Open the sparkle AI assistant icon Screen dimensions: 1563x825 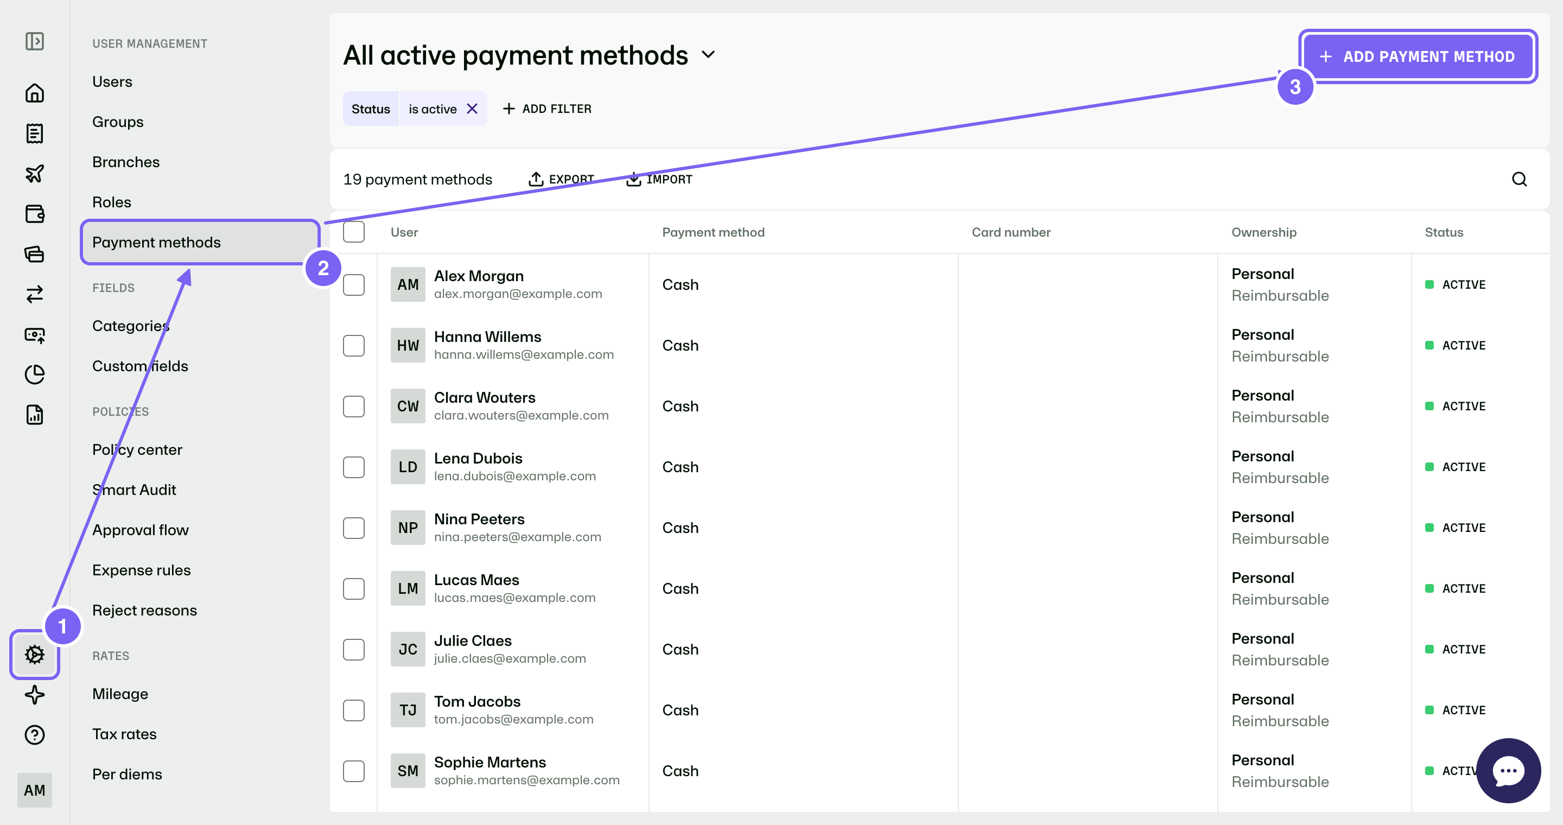(35, 695)
